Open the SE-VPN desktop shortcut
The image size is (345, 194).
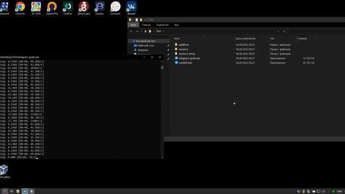click(x=36, y=8)
